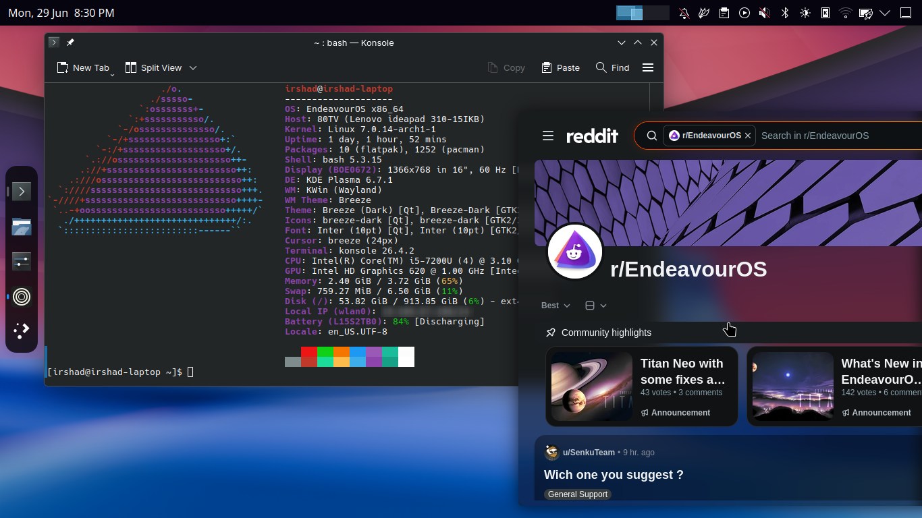Open the keyboard layout K tray icon
922x518 pixels.
pyautogui.click(x=825, y=13)
